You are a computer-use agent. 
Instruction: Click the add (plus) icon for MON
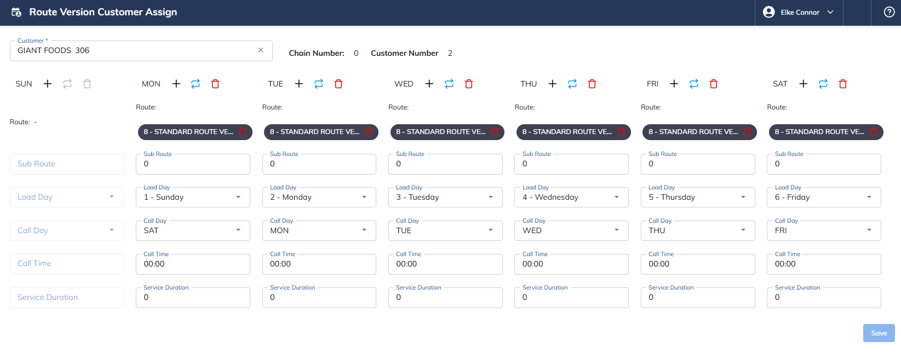[x=176, y=84]
